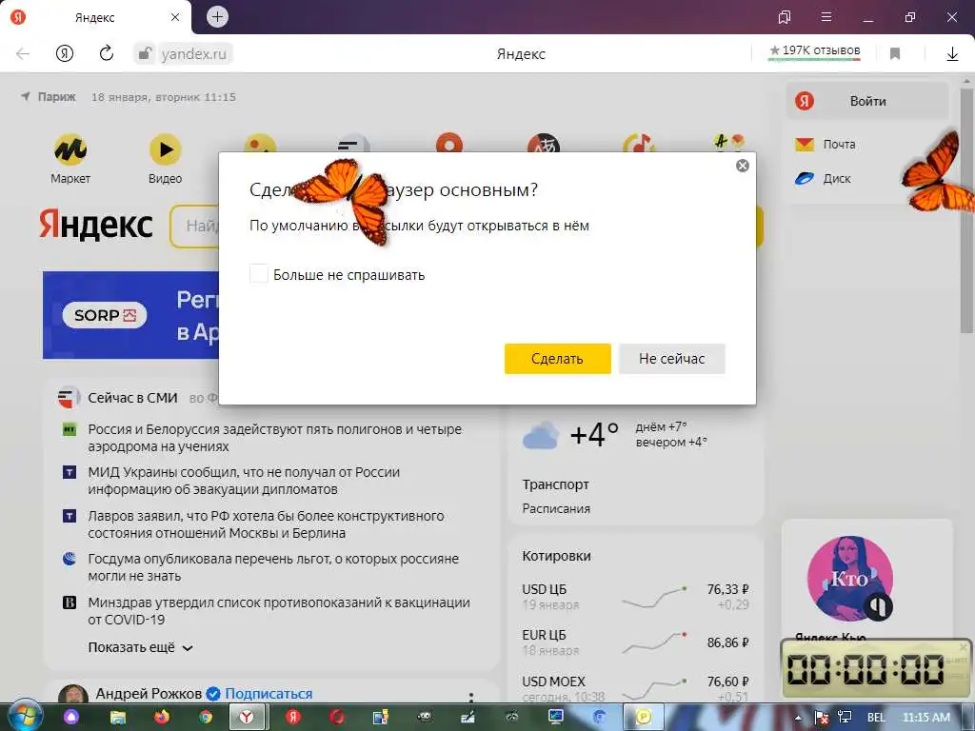Switch to active Yandex Browser taskbar button
This screenshot has width=975, height=731.
[x=248, y=717]
